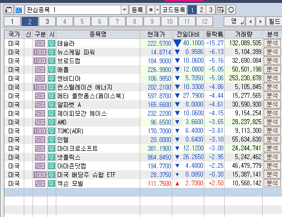Switch to group tab 7

coord(117,21)
